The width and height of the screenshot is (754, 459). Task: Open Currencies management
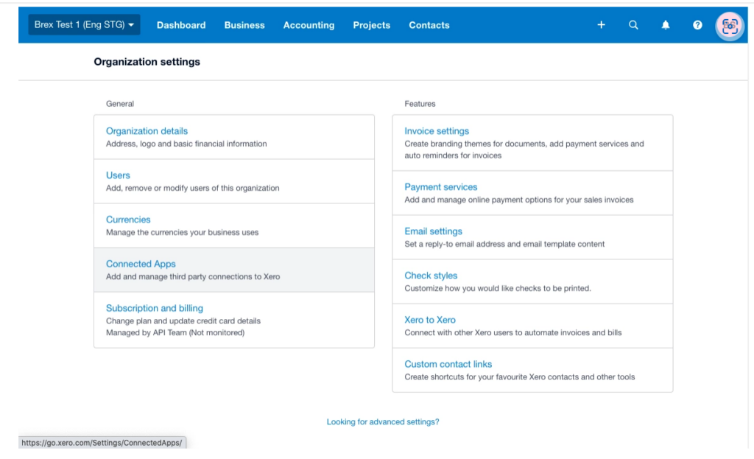coord(128,219)
